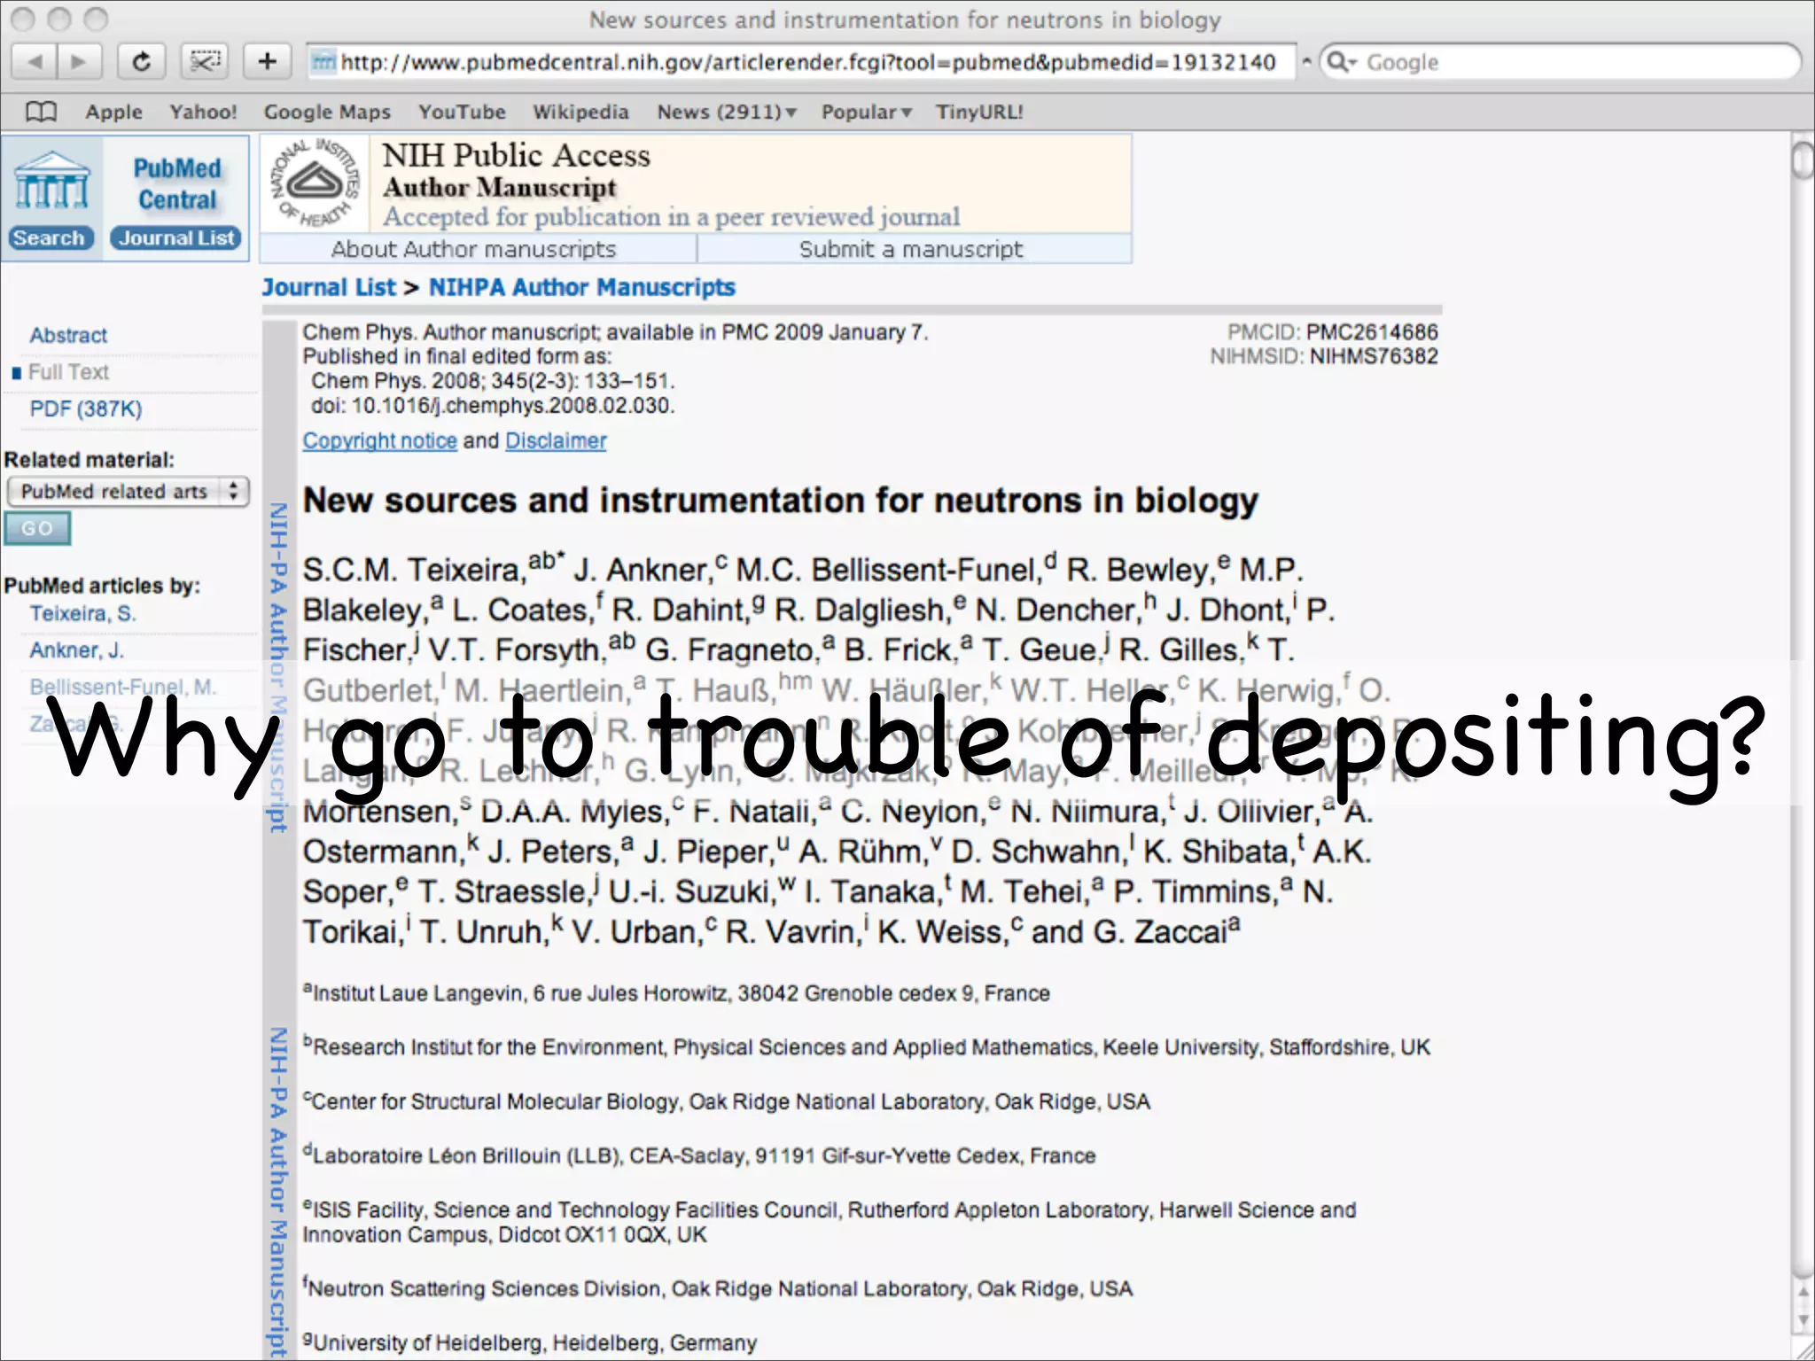
Task: Click the web clip scissors icon
Action: pos(205,62)
